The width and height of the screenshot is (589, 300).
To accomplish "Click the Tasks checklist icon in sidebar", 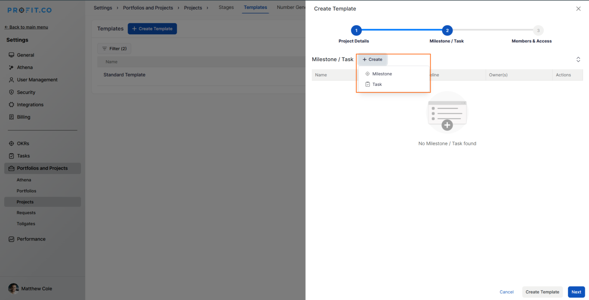I will (x=11, y=156).
